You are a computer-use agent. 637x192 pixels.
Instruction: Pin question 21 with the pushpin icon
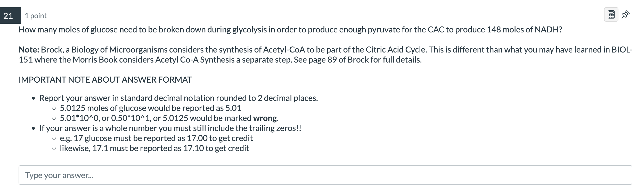point(625,15)
